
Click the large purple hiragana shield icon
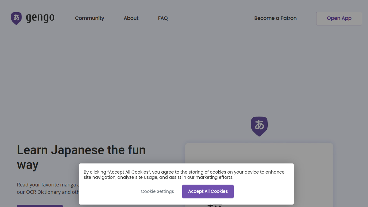click(x=259, y=126)
